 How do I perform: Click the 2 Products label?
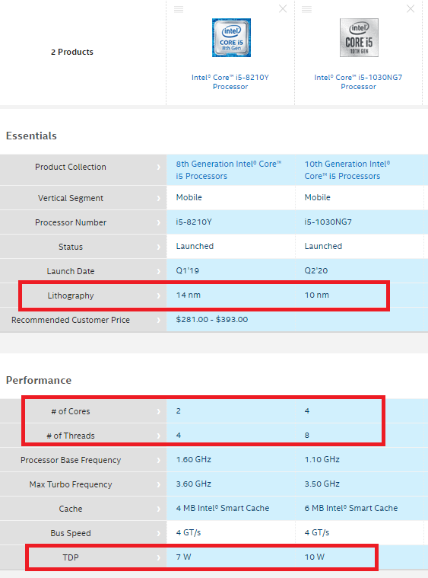click(72, 52)
